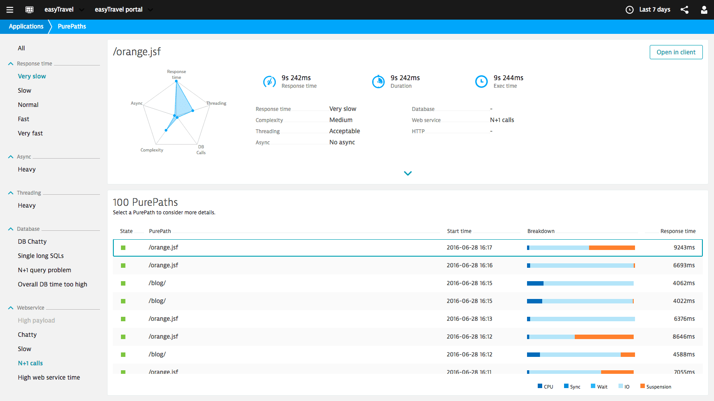Viewport: 714px width, 401px height.
Task: Select Chatty under Webservice
Action: (x=27, y=335)
